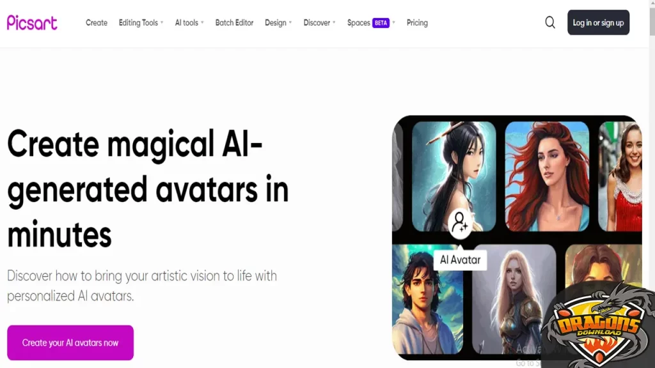Click the purple BETA badge

tap(381, 23)
